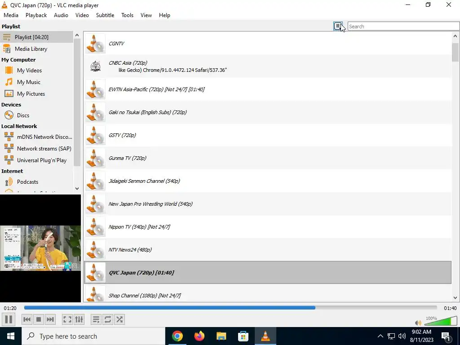Open My Videos in sidebar
This screenshot has height=345, width=460.
pyautogui.click(x=36, y=71)
